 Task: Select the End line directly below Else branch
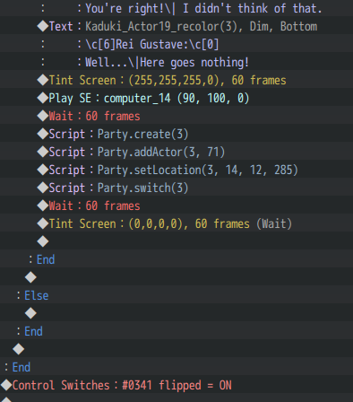point(176,331)
